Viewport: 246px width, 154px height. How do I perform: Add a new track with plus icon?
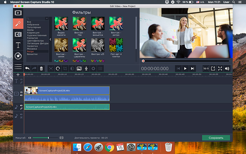18,74
